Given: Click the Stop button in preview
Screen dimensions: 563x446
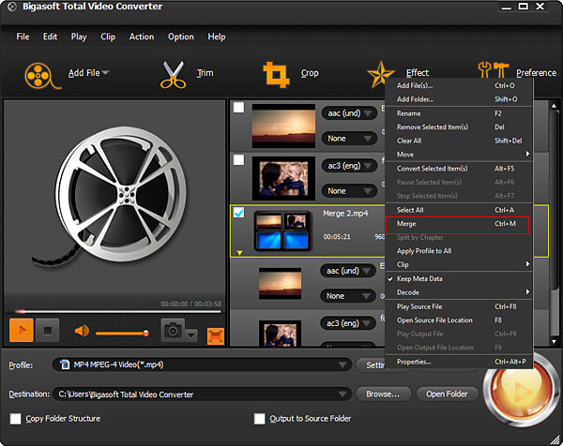Looking at the screenshot, I should (48, 330).
